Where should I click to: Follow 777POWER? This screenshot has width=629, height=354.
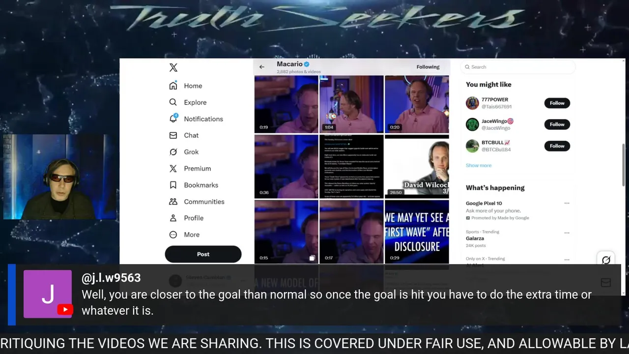[557, 103]
